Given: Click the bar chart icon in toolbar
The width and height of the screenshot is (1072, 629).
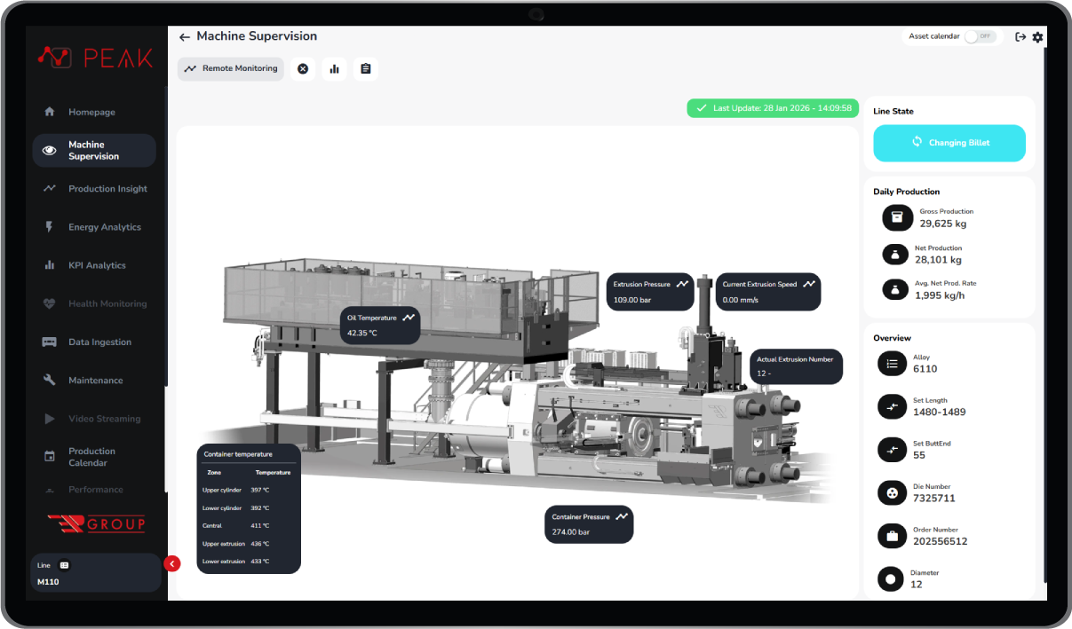Looking at the screenshot, I should pos(334,69).
